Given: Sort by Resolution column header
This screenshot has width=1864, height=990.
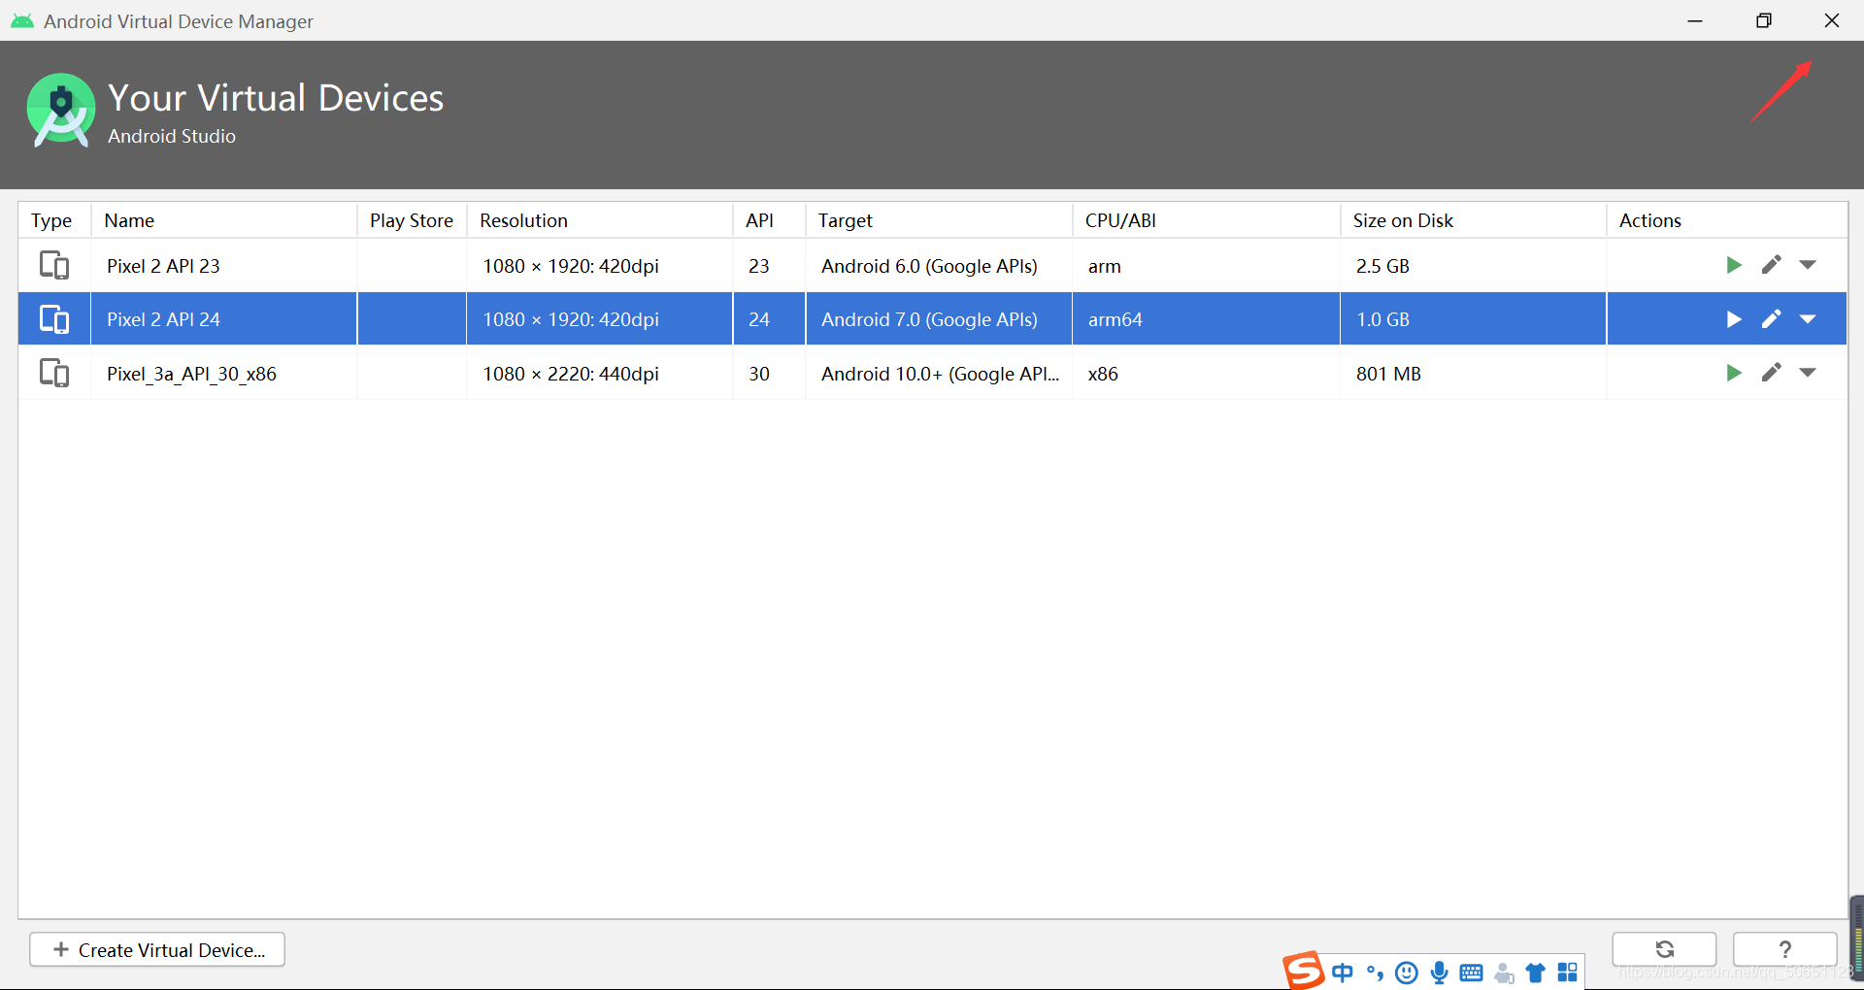Looking at the screenshot, I should point(600,220).
